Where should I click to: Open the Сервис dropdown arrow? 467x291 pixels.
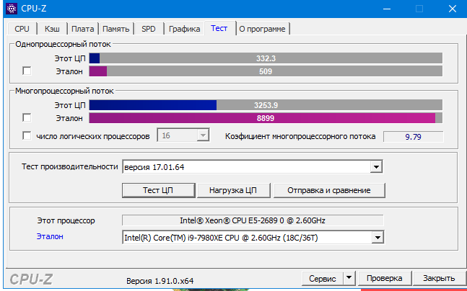coord(349,278)
